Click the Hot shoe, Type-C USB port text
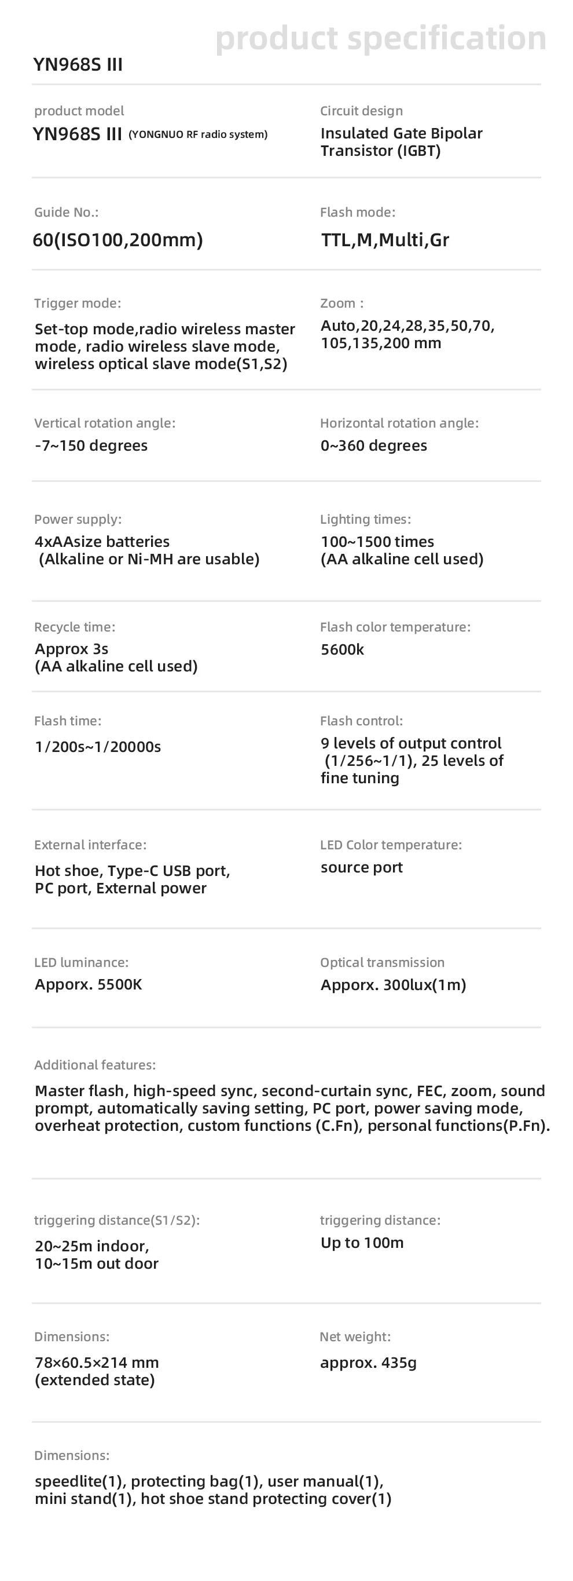 (133, 871)
